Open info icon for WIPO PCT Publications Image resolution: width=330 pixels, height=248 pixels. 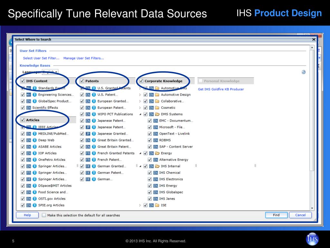coord(94,114)
